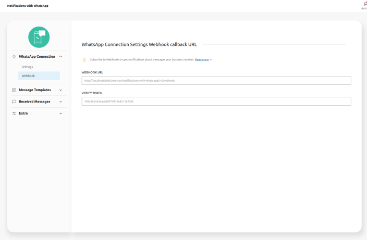Click the Extra sliders icon
Screen dimensions: 367x240
click(14, 113)
